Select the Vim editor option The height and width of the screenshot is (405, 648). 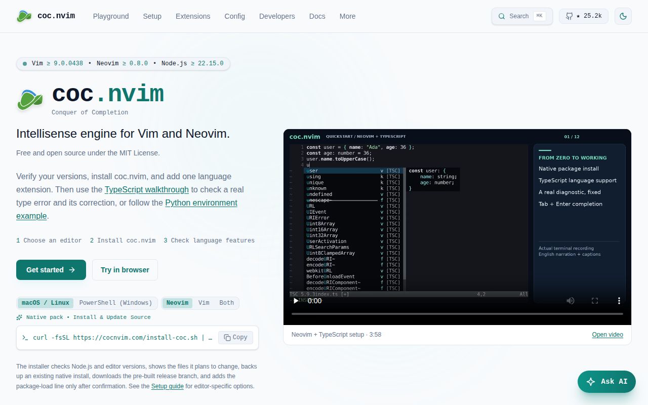(204, 303)
